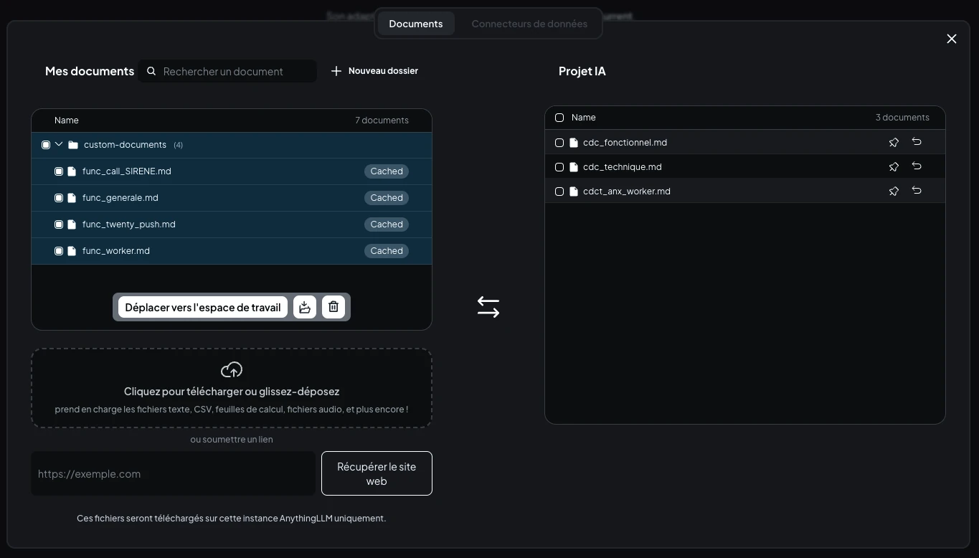Viewport: 979px width, 558px height.
Task: Pin the cdct_anx_worker.md document
Action: (x=894, y=191)
